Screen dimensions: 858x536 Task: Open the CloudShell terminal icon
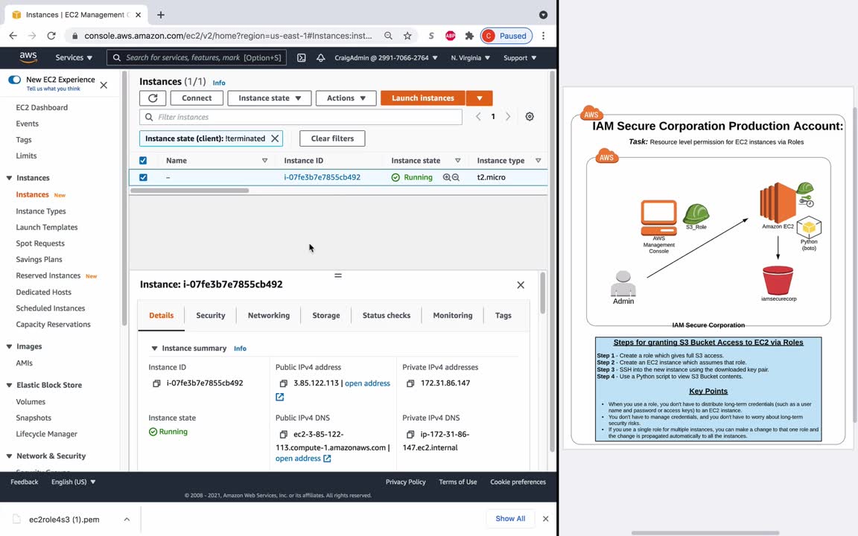302,57
